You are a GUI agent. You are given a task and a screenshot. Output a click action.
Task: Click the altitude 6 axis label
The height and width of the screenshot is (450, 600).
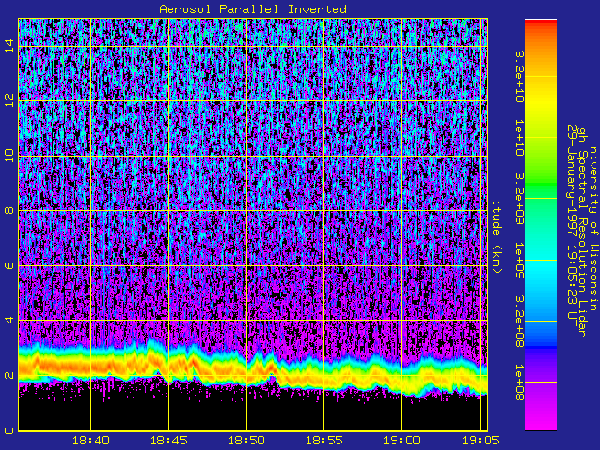tap(9, 265)
